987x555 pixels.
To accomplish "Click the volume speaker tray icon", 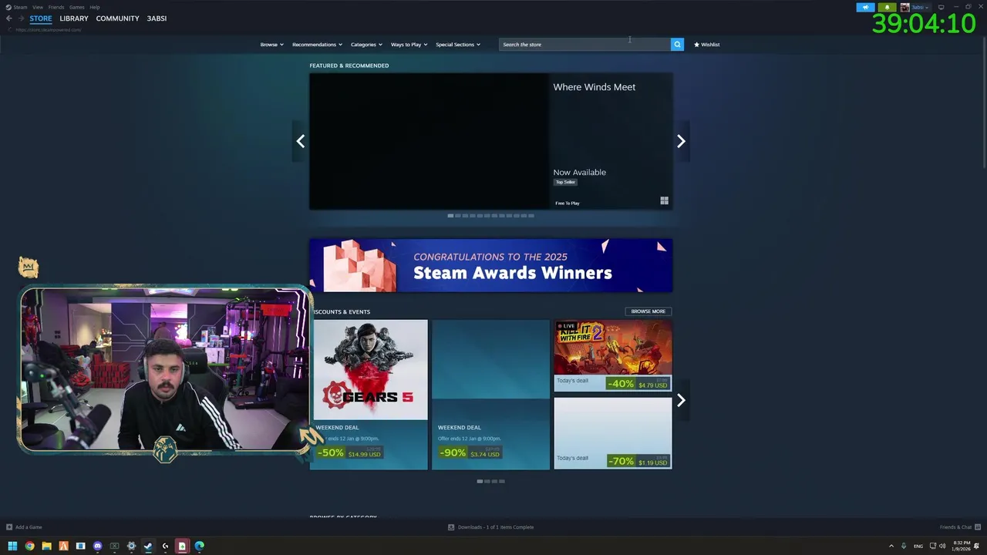I will [942, 546].
